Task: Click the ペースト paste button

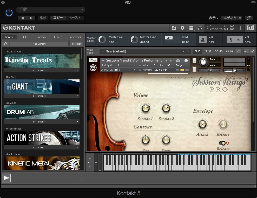Action: click(75, 18)
